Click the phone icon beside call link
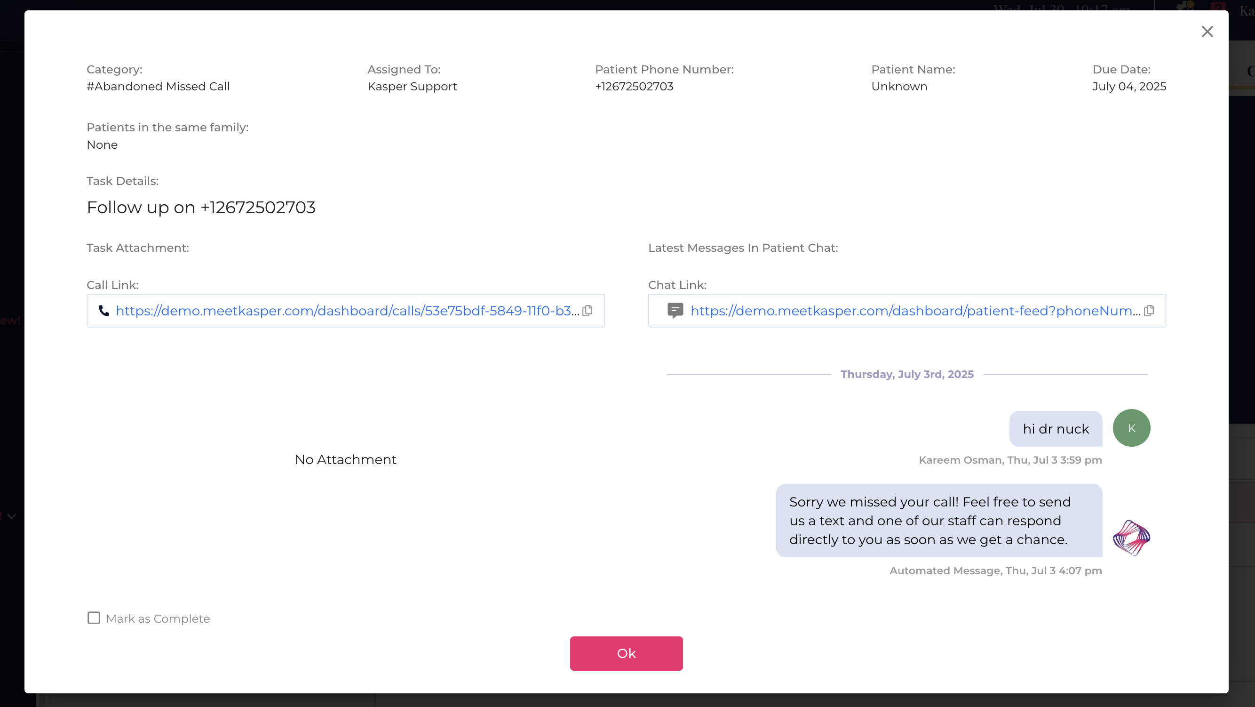Viewport: 1255px width, 707px height. tap(104, 311)
